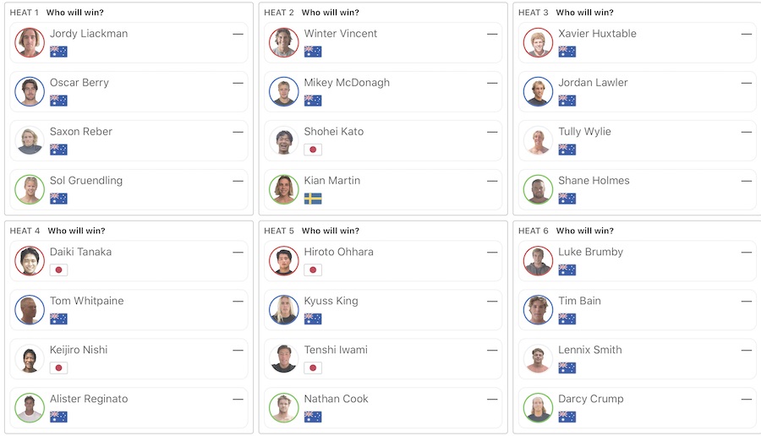Click Daiki Tanaka's avatar photo
Screen dimensions: 761x436
[30, 261]
